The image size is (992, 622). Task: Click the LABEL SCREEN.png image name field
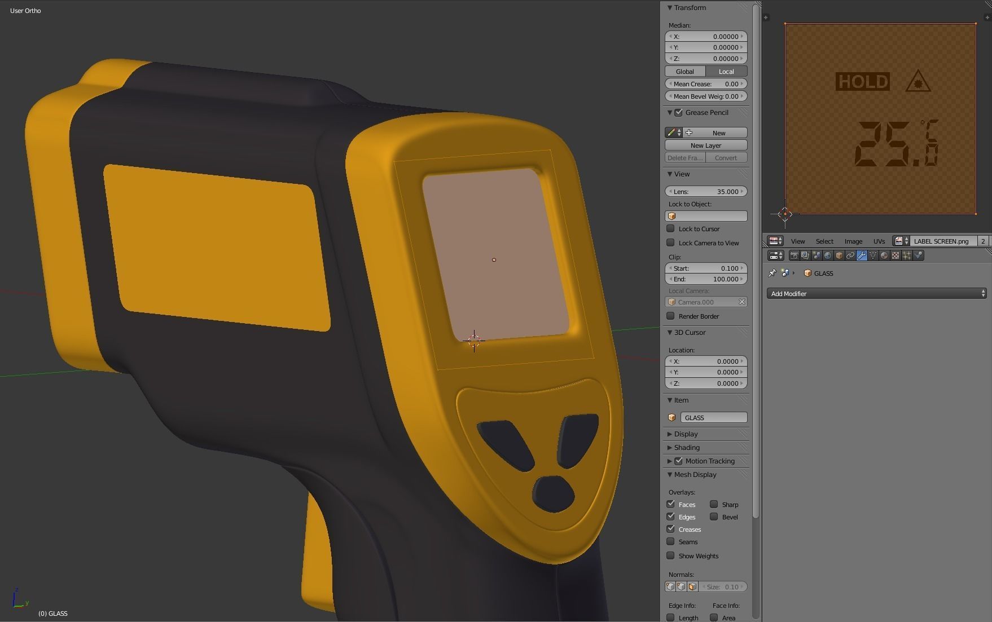[x=943, y=241]
